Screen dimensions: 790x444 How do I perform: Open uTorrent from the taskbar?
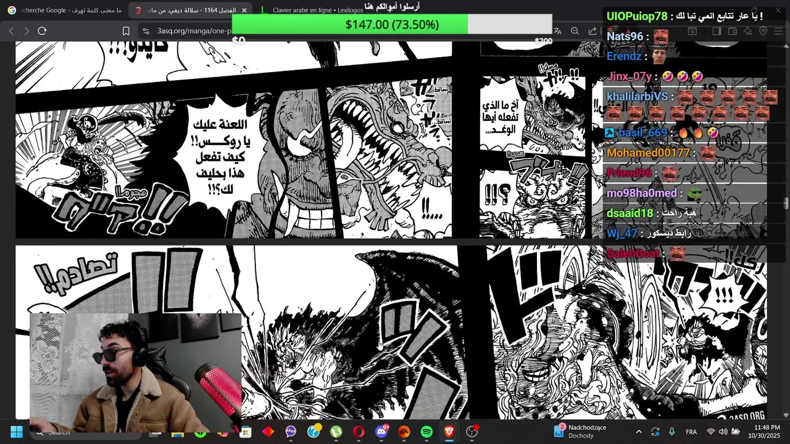pos(336,432)
